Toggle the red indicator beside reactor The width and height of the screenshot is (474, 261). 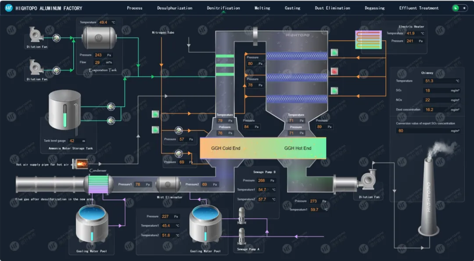(x=334, y=71)
